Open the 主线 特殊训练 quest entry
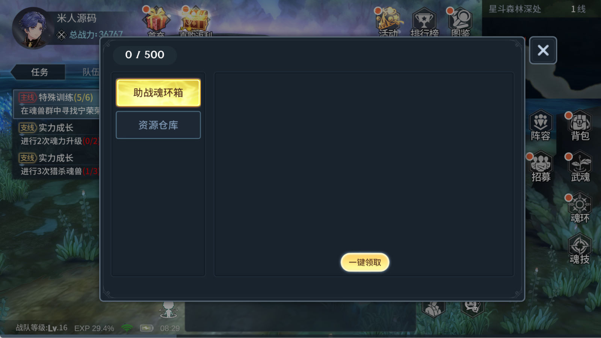This screenshot has width=601, height=338. 57,104
